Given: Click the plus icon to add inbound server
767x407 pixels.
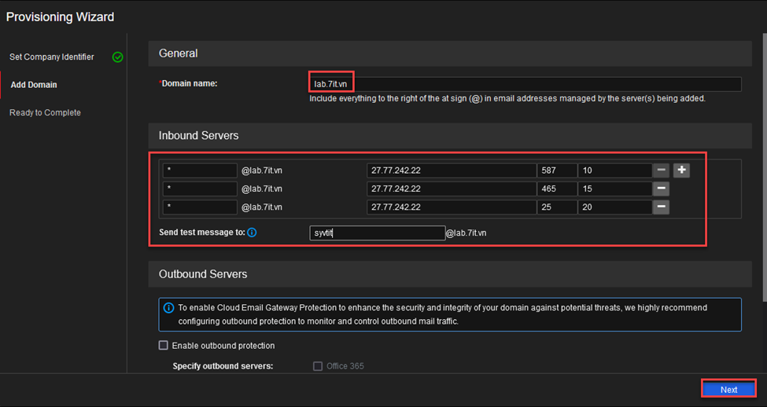Looking at the screenshot, I should coord(681,170).
